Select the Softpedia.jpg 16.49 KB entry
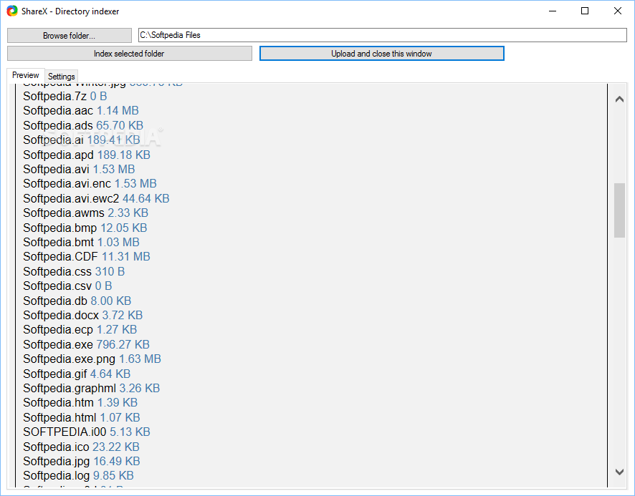The image size is (635, 496). (x=82, y=461)
